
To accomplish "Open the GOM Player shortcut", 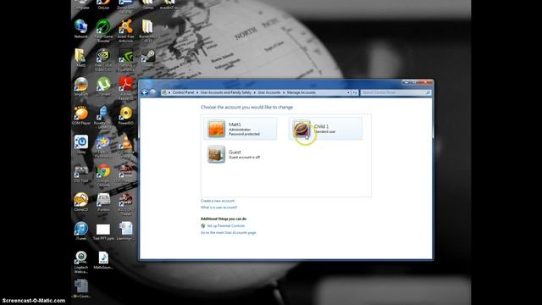I will (81, 115).
